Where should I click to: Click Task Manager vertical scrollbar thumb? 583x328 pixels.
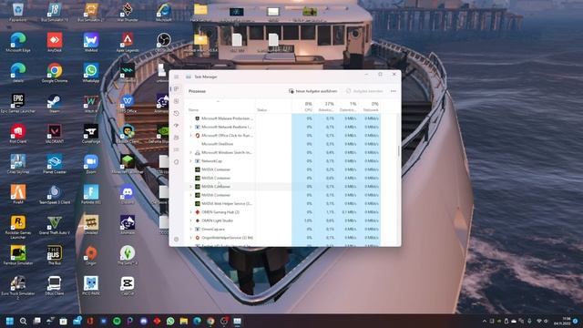tap(399, 151)
